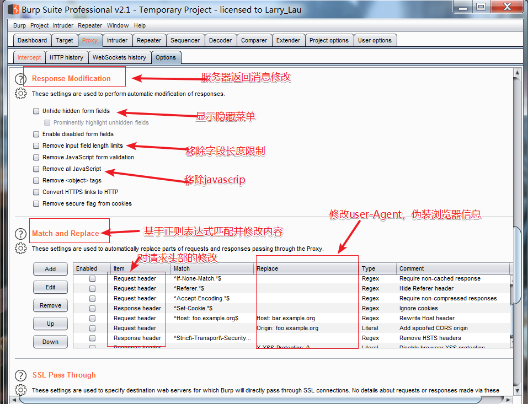Screen dimensions: 528x404
Task: Switch to the Comparer tab
Action: pos(254,40)
